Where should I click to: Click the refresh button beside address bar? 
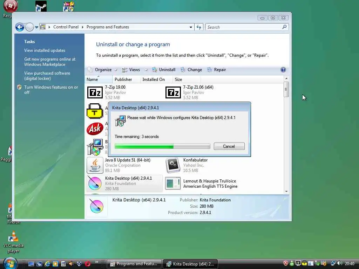point(199,27)
